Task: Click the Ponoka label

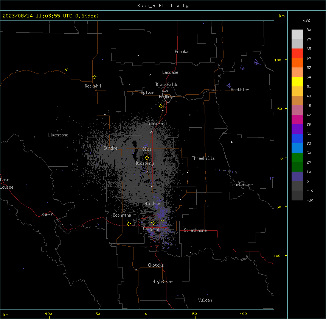Action: coord(182,52)
